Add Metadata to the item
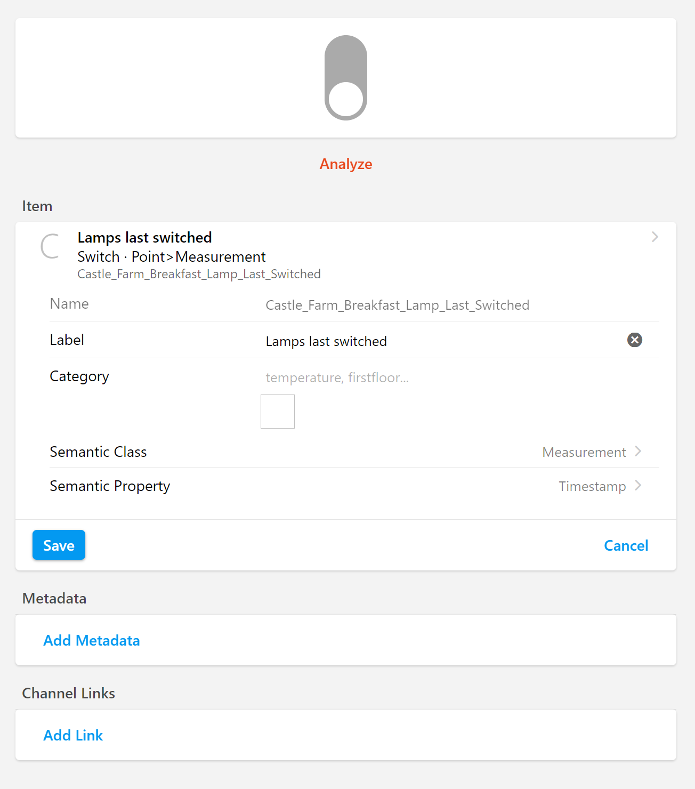695x789 pixels. click(x=91, y=640)
